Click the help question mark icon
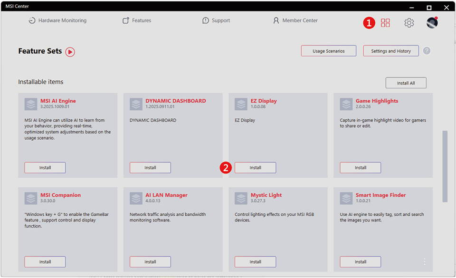This screenshot has height=278, width=456. pos(427,51)
